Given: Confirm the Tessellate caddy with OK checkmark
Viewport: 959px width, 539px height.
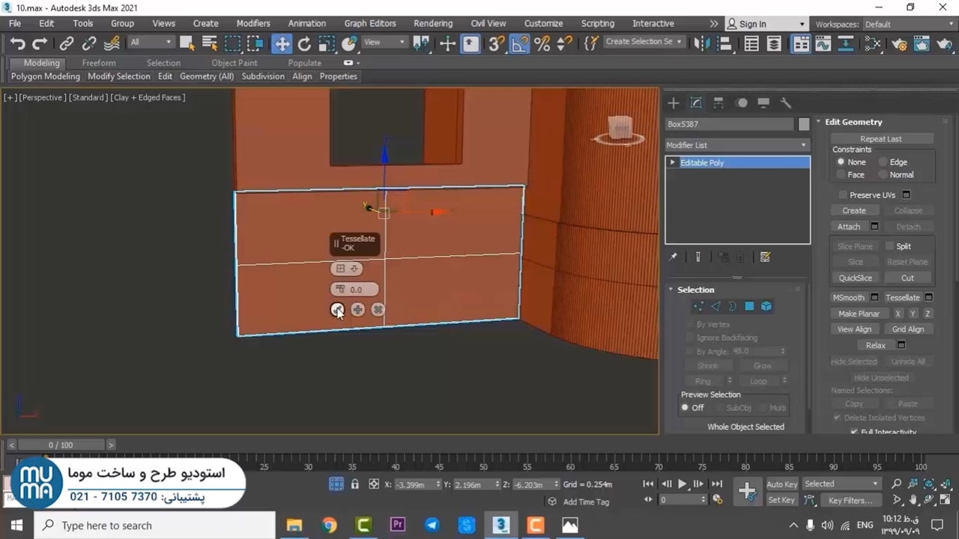Looking at the screenshot, I should [337, 310].
